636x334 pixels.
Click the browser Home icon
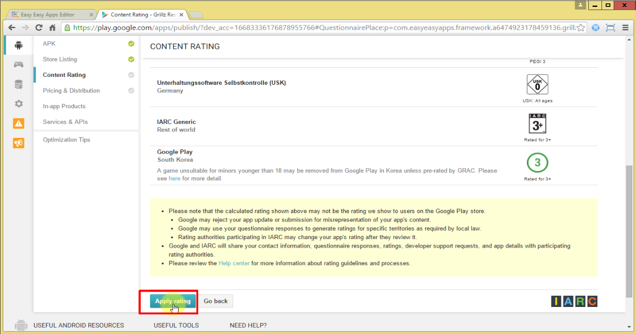tap(51, 28)
